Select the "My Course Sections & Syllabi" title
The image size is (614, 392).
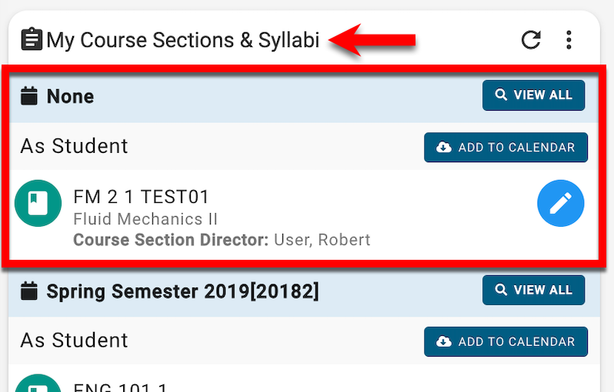point(182,40)
